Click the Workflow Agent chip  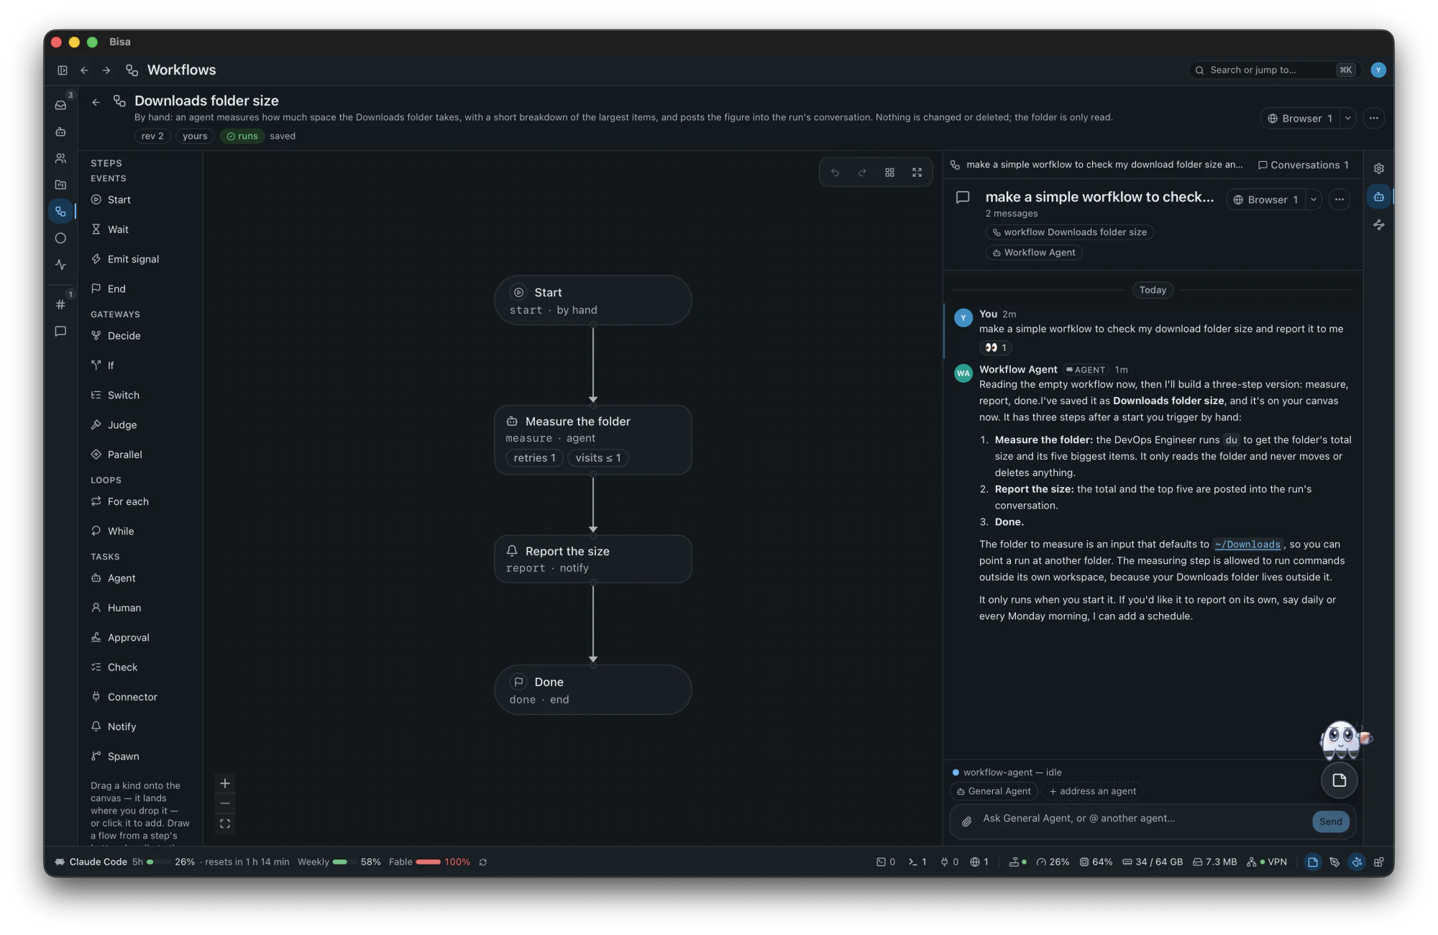click(1034, 252)
